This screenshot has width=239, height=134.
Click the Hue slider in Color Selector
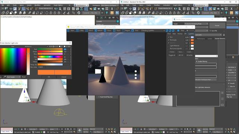coord(50,57)
